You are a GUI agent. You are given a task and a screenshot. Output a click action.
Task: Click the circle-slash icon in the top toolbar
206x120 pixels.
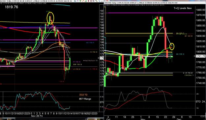(x=91, y=1)
